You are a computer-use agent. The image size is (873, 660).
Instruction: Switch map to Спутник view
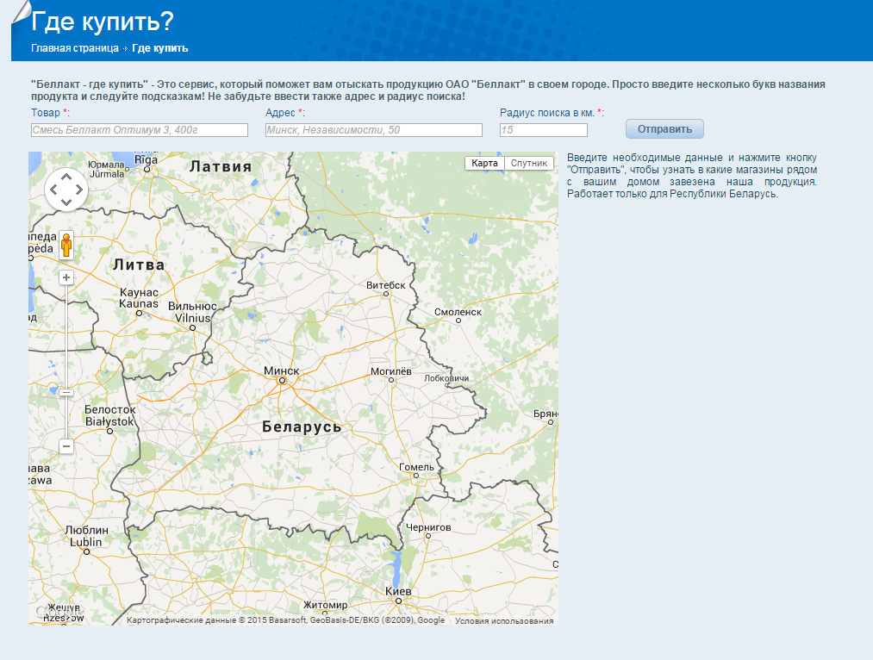529,163
